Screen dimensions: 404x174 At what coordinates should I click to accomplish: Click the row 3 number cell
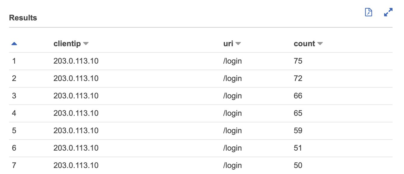(14, 96)
